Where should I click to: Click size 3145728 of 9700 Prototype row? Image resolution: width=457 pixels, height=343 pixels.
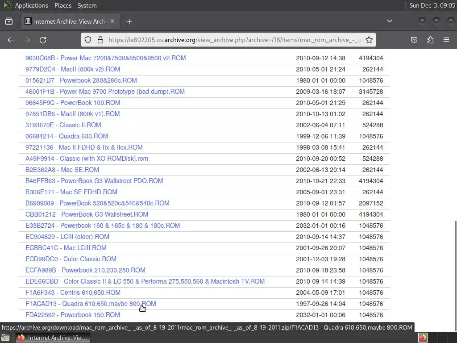coord(371,92)
